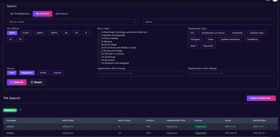Sort by OFFICE column header
The width and height of the screenshot is (280, 137).
[150, 120]
